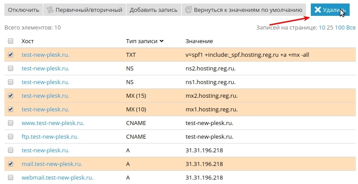Screen dimensions: 358x184
Task: Open Добавить запись to add record
Action: pos(153,10)
